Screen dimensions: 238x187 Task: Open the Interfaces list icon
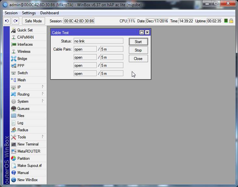pos(14,44)
